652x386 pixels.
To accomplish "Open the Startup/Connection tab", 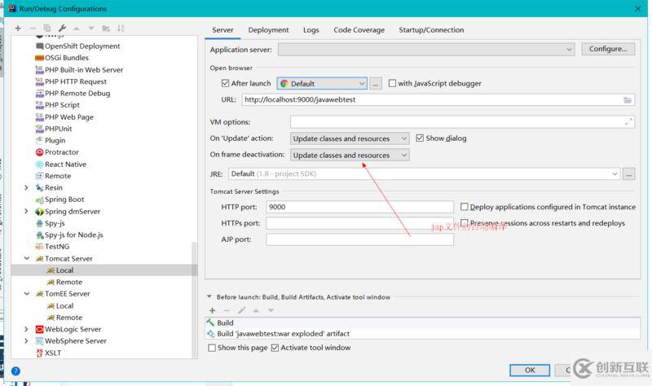I will coord(431,30).
